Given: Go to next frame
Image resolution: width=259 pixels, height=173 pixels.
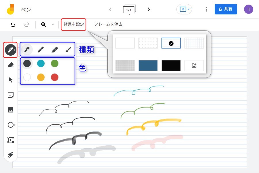Looking at the screenshot, I should 149,9.
